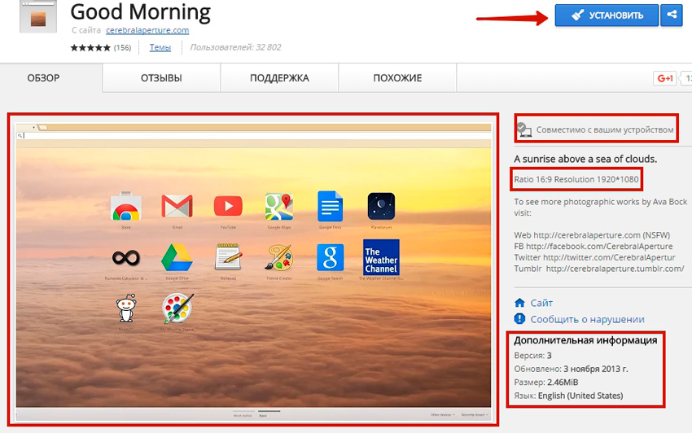Click the G+1 button
Screen dimensions: 692x433
664,79
